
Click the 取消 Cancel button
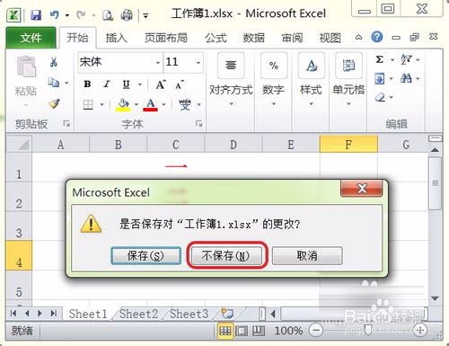tap(307, 255)
